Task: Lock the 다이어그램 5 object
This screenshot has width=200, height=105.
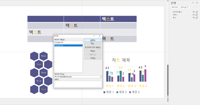Action: pos(197,12)
